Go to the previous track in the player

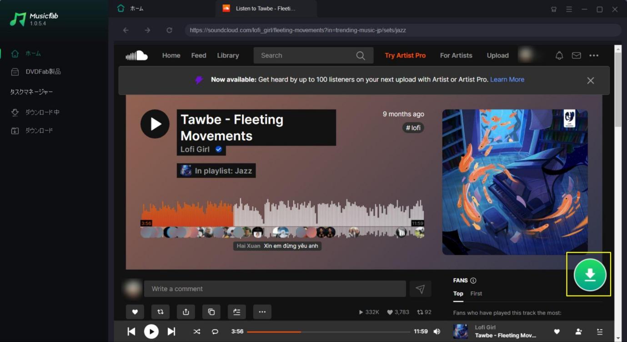pyautogui.click(x=131, y=332)
